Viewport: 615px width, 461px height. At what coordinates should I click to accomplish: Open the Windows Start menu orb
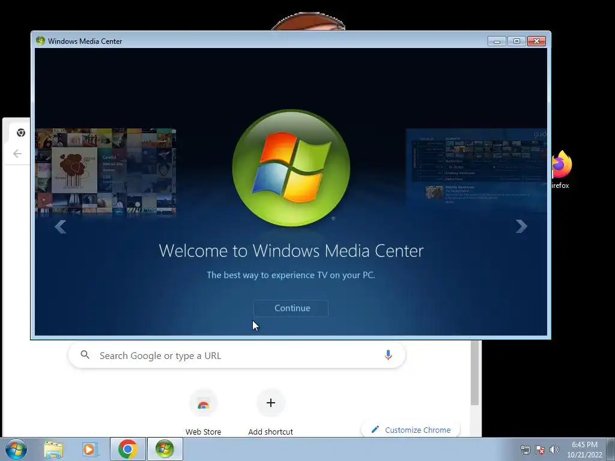(16, 449)
